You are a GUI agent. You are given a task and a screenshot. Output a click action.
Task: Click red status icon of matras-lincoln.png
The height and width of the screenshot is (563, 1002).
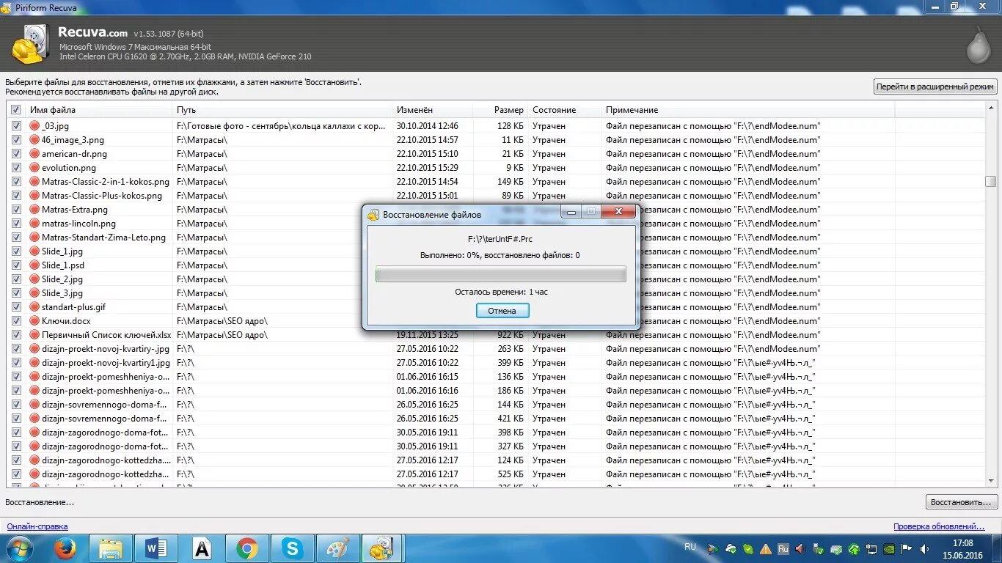pyautogui.click(x=34, y=224)
